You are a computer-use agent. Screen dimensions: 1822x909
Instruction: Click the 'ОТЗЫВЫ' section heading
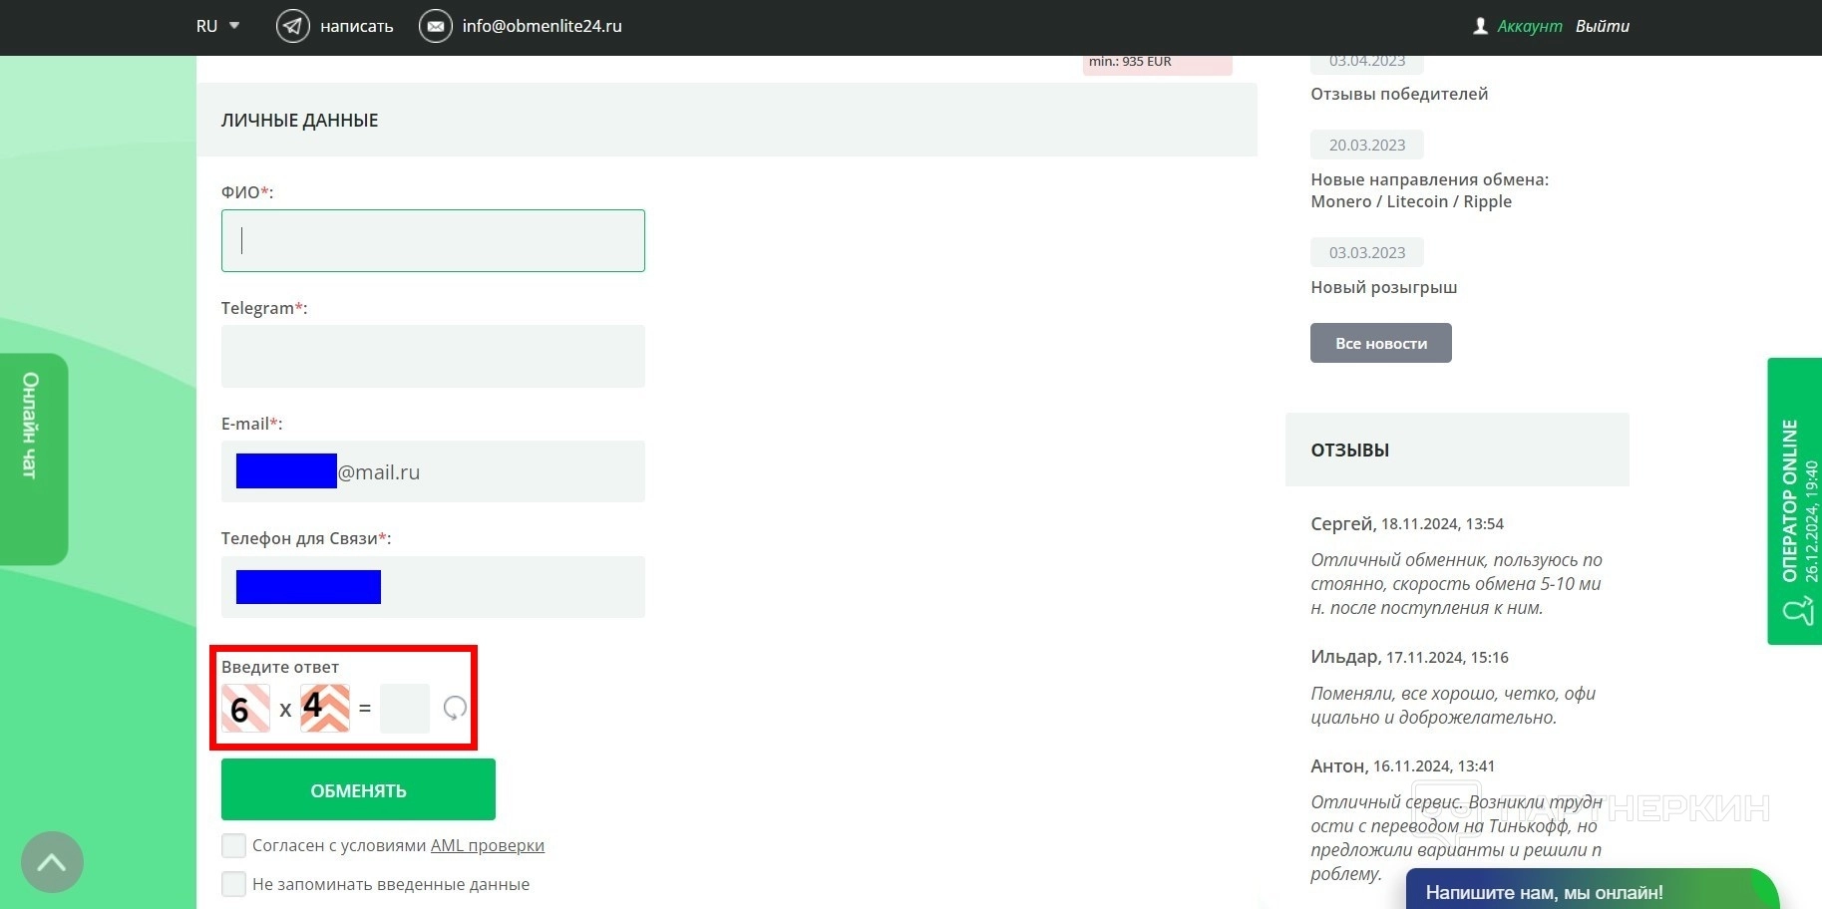1350,450
